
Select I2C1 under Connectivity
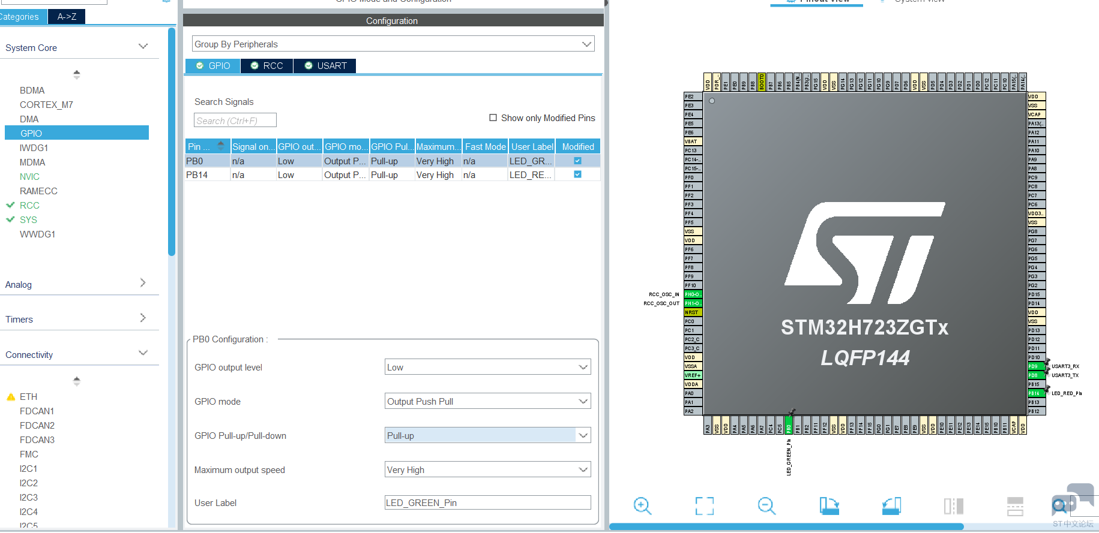[29, 469]
